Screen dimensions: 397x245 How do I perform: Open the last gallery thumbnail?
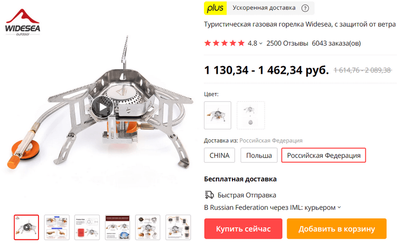178,227
